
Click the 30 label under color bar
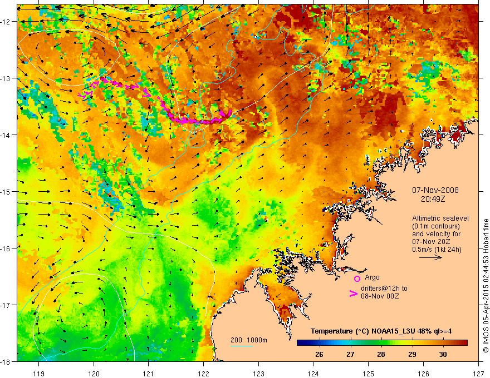click(443, 354)
